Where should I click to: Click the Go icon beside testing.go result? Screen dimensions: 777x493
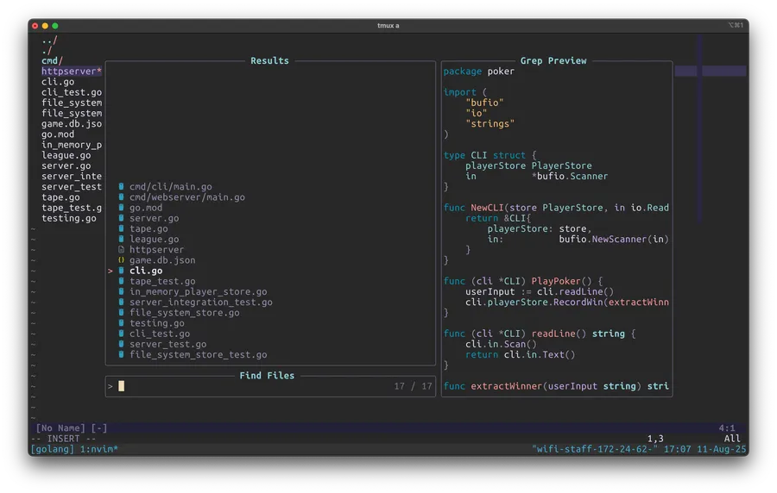pyautogui.click(x=121, y=323)
